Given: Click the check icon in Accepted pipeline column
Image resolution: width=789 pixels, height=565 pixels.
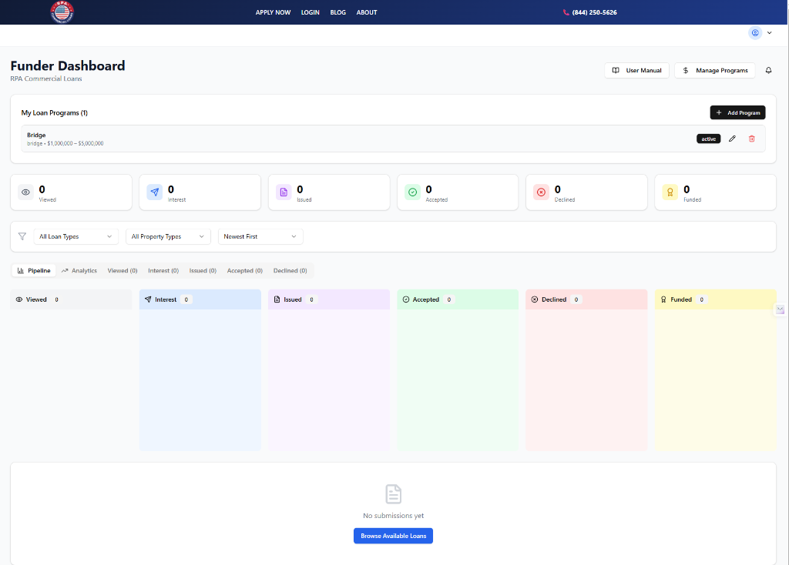Looking at the screenshot, I should pos(406,299).
